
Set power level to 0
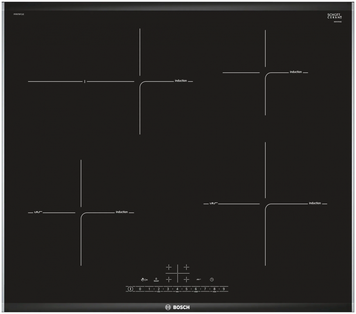pyautogui.click(x=140, y=289)
